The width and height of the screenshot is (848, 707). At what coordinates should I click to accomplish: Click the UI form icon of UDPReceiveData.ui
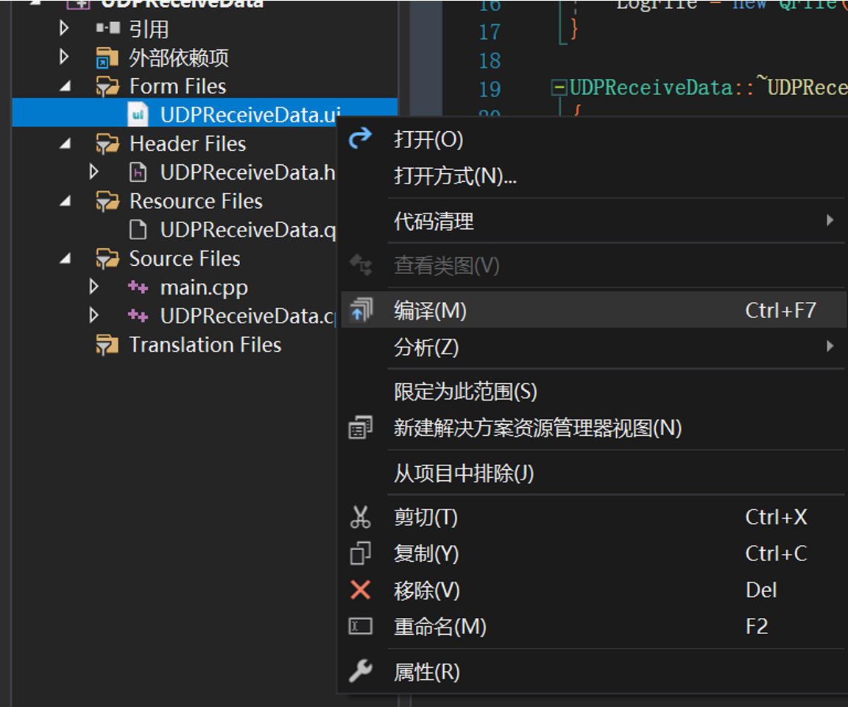pos(138,114)
